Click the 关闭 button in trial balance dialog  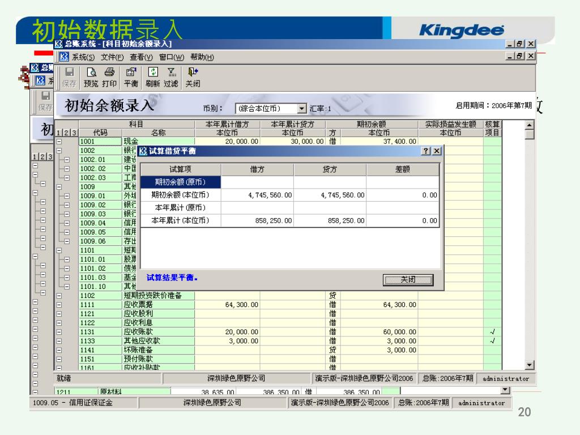[x=408, y=280]
